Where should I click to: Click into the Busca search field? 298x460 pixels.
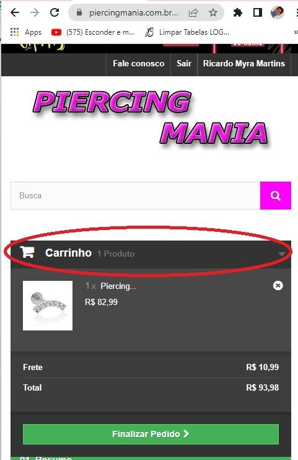tap(136, 195)
